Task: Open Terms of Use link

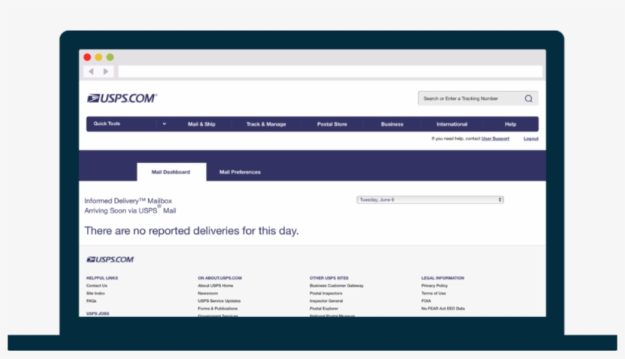Action: [x=434, y=293]
